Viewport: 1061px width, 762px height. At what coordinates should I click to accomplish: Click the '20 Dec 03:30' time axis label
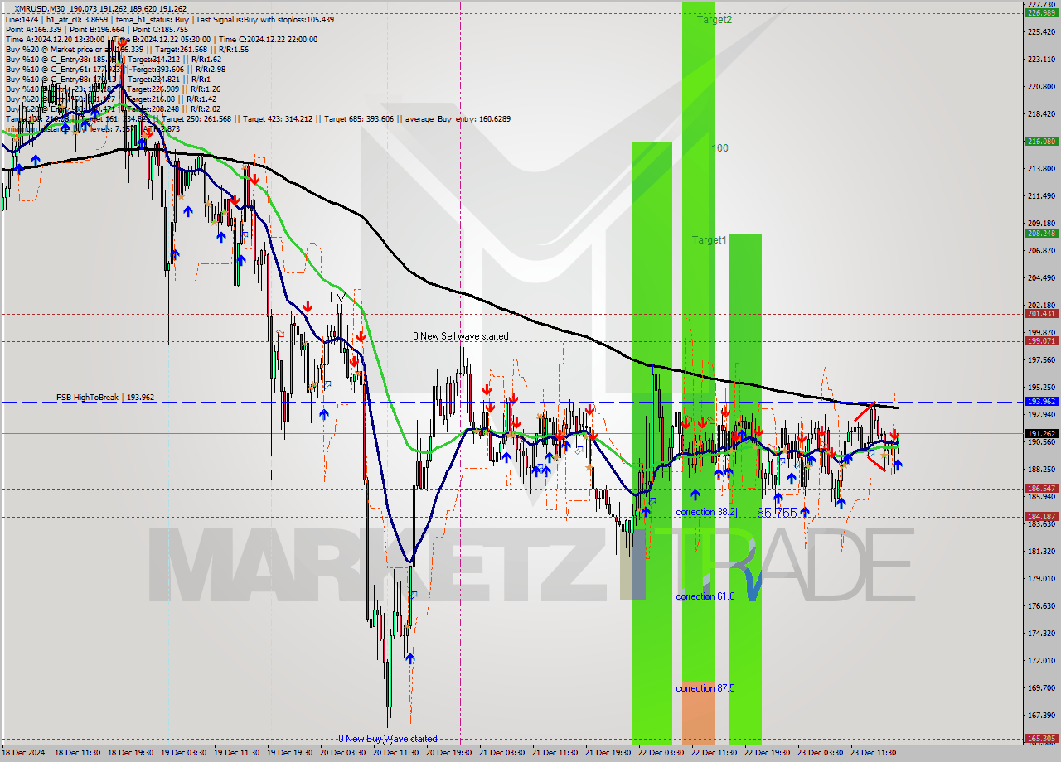point(343,753)
